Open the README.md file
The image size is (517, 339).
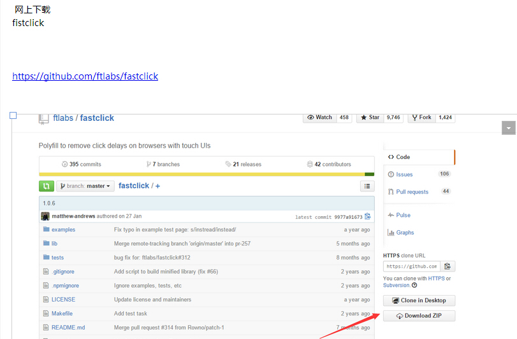[x=68, y=328]
